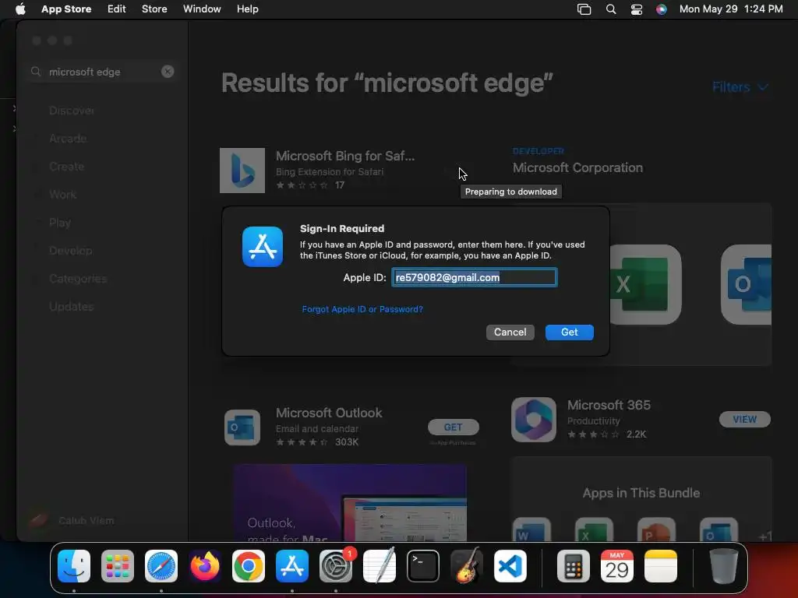
Task: Open the App Store menu
Action: (x=66, y=9)
